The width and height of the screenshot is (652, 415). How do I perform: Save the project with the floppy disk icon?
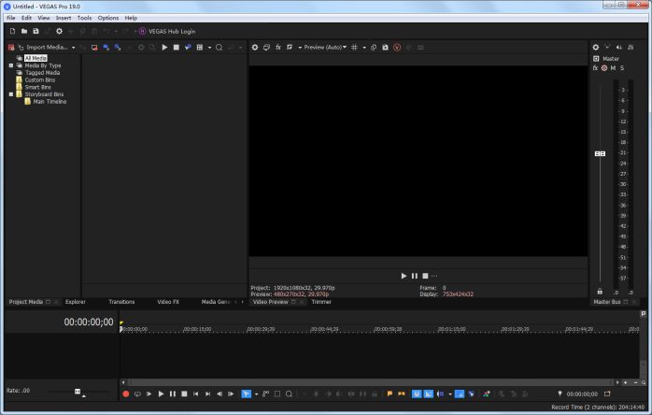click(x=35, y=31)
